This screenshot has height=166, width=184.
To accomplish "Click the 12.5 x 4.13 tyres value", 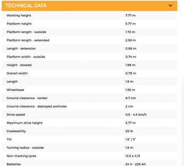I will click(133, 156).
